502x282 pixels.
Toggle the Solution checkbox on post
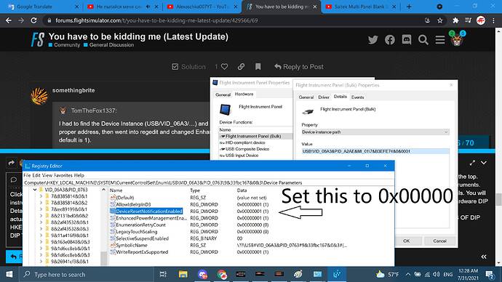[x=175, y=67]
